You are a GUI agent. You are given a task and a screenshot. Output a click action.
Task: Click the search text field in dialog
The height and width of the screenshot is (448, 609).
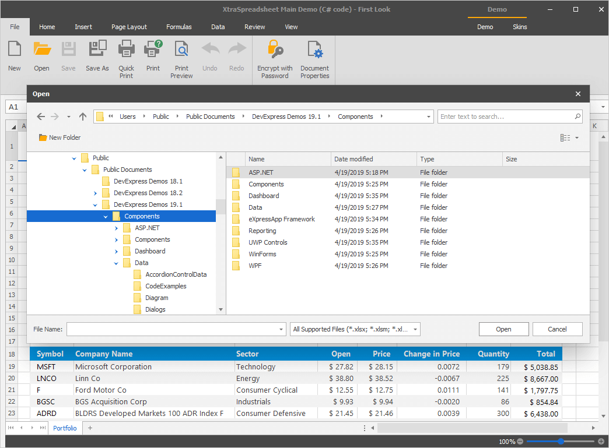click(x=505, y=117)
